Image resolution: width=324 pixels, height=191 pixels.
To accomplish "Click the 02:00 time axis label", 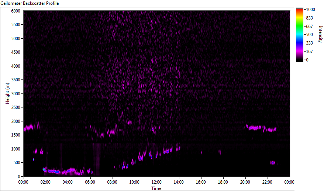I will 45,182.
